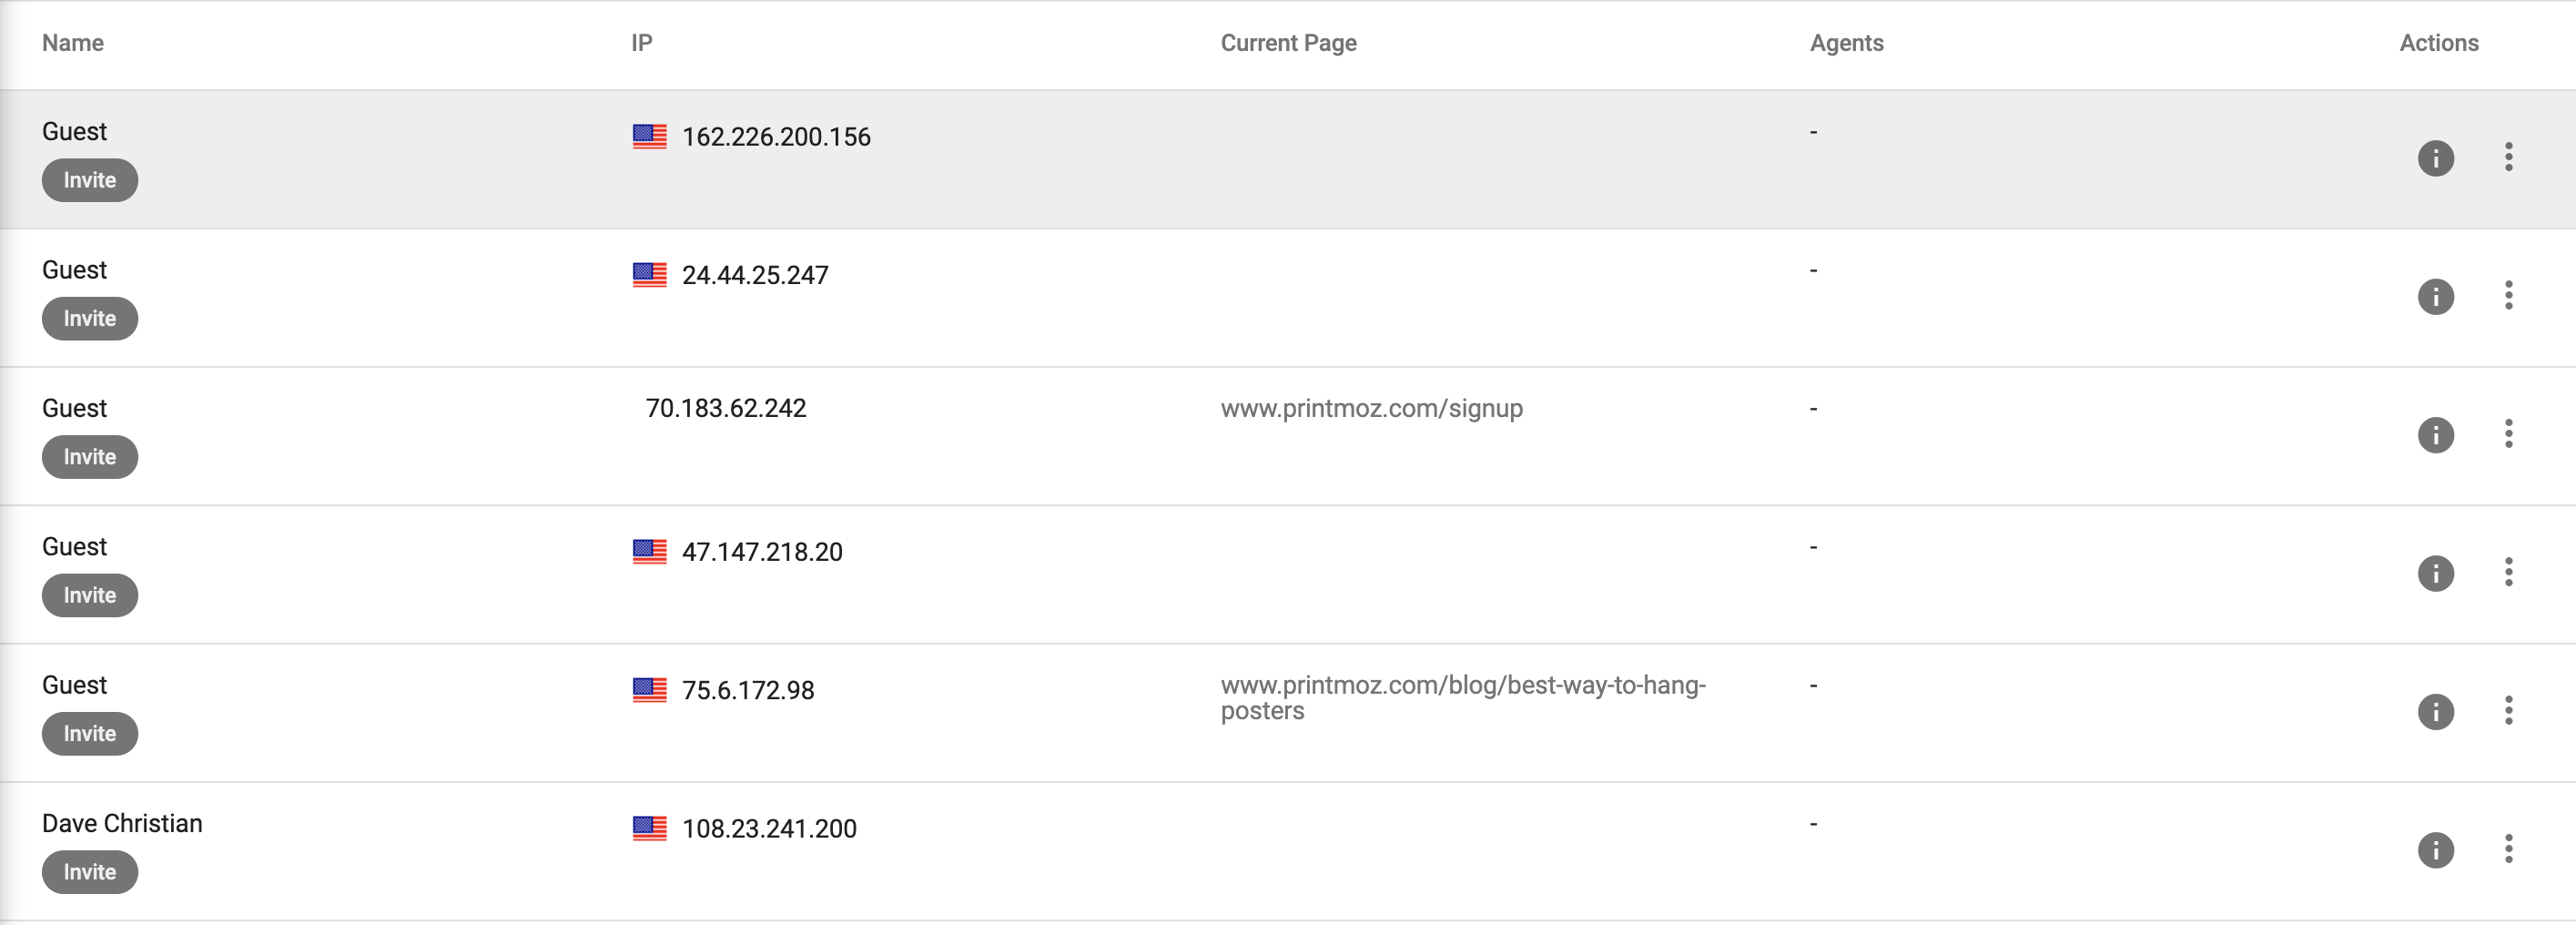Image resolution: width=2576 pixels, height=925 pixels.
Task: Sort by Name column header
Action: coord(73,43)
